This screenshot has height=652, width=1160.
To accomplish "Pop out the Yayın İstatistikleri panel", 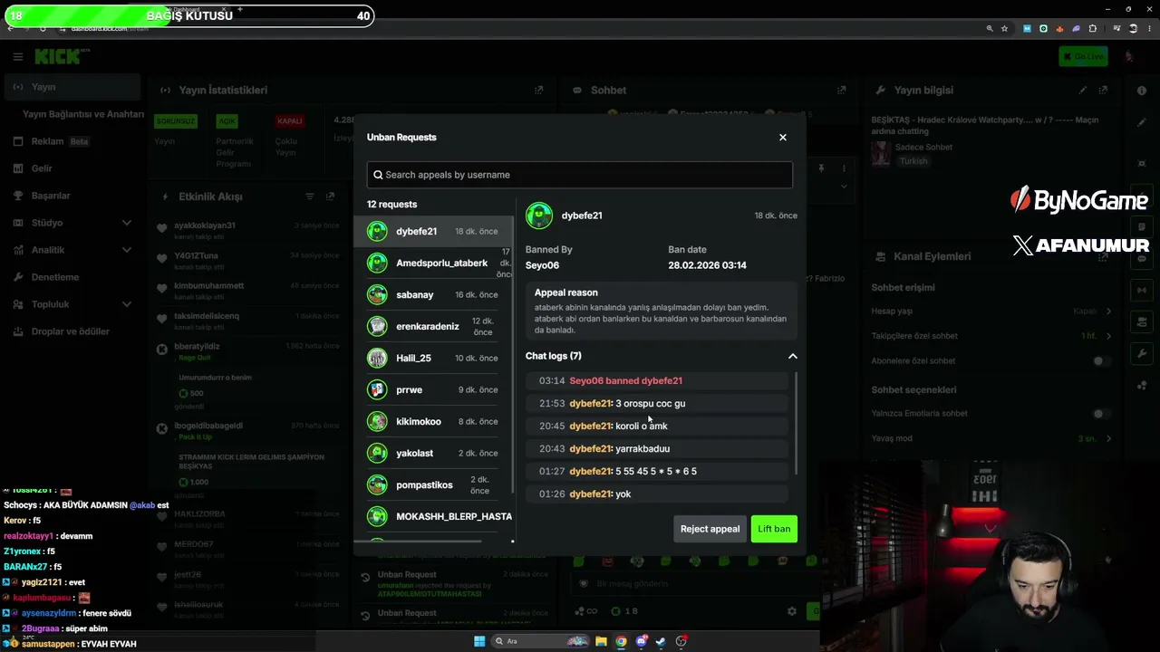I will [538, 91].
